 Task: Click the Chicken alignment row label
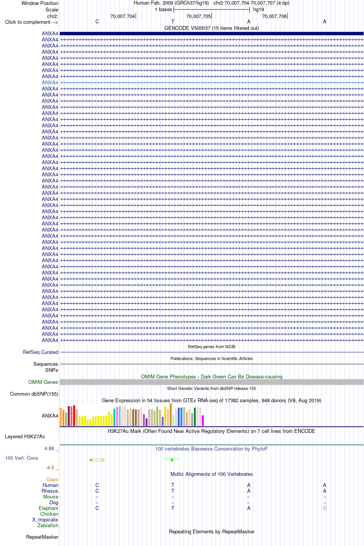pos(49,514)
